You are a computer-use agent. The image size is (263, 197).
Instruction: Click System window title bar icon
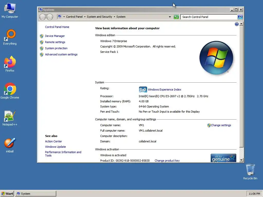point(41,10)
